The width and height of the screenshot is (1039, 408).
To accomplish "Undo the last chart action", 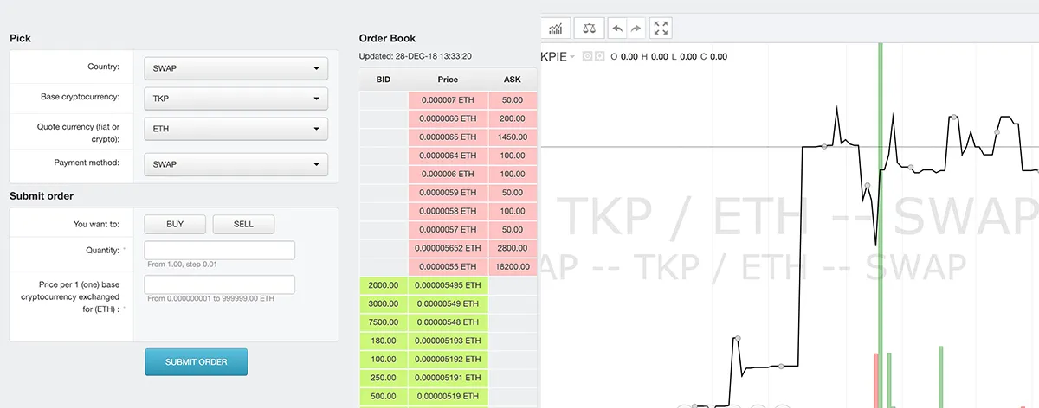I will [617, 29].
